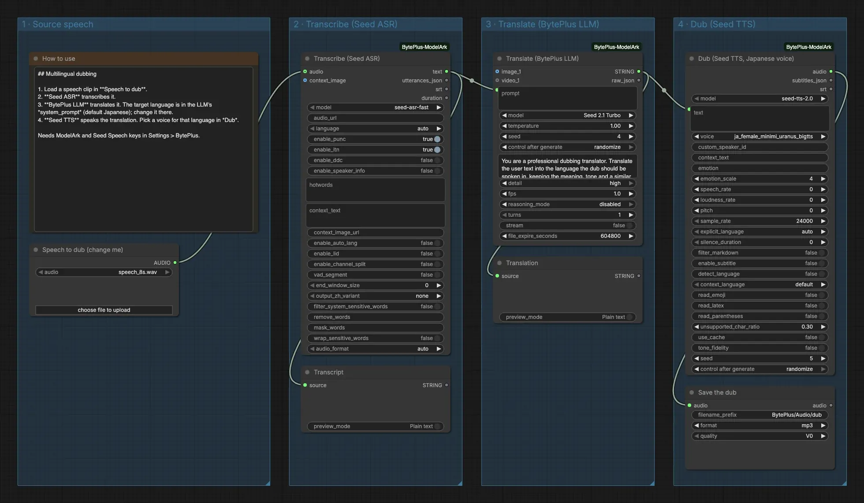Click group title 1 · Source speech

point(58,24)
